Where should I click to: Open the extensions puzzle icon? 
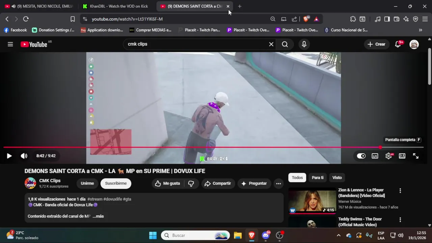(x=353, y=19)
